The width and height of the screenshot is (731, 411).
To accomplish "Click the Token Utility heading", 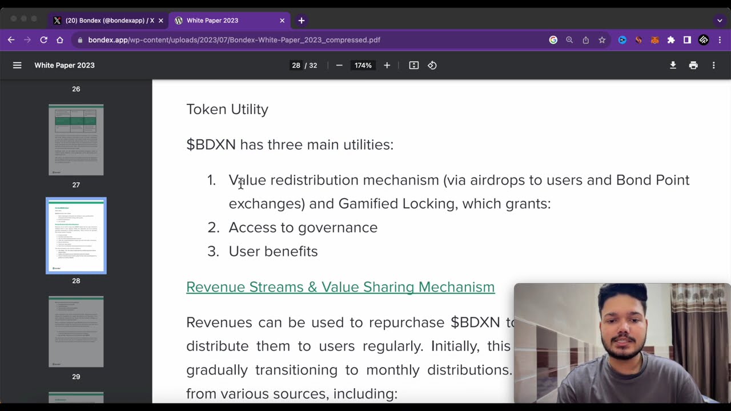I will coord(227,109).
